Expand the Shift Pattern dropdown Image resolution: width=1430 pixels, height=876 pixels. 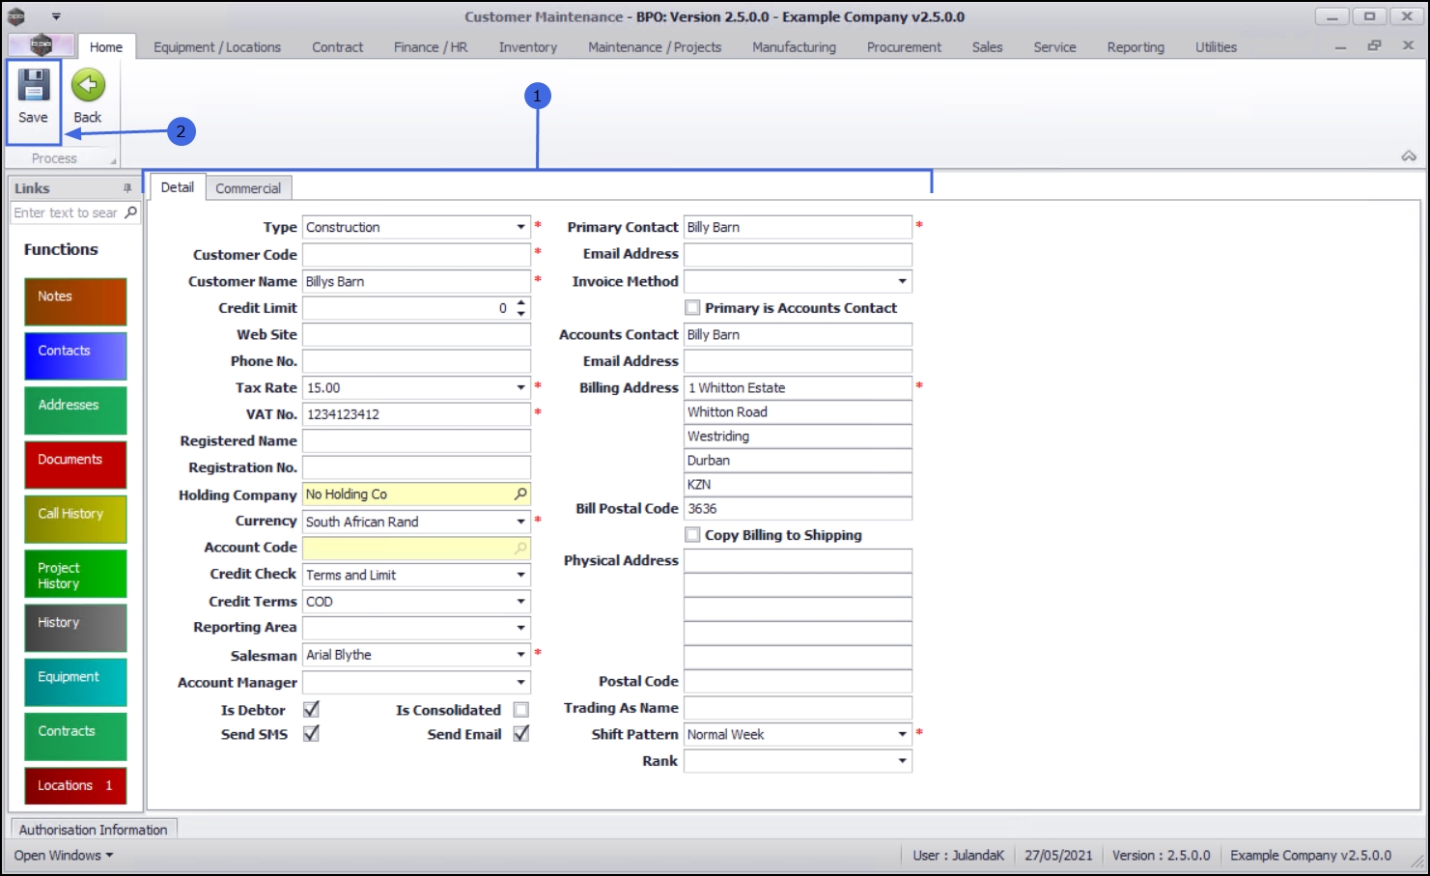point(903,734)
